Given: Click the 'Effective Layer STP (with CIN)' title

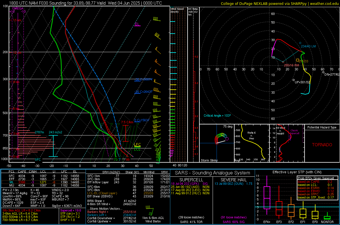Looking at the screenshot, I should (297, 172).
